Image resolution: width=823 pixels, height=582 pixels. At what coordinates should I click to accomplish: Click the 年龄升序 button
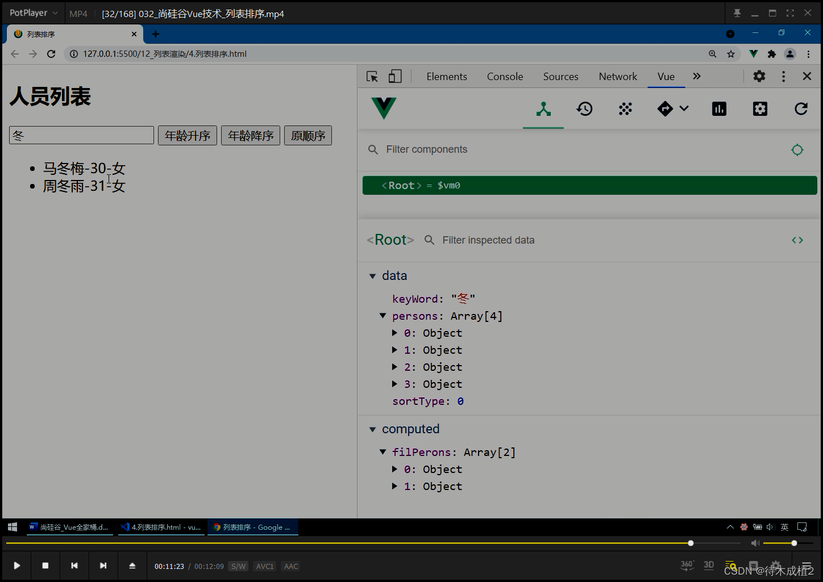point(188,136)
